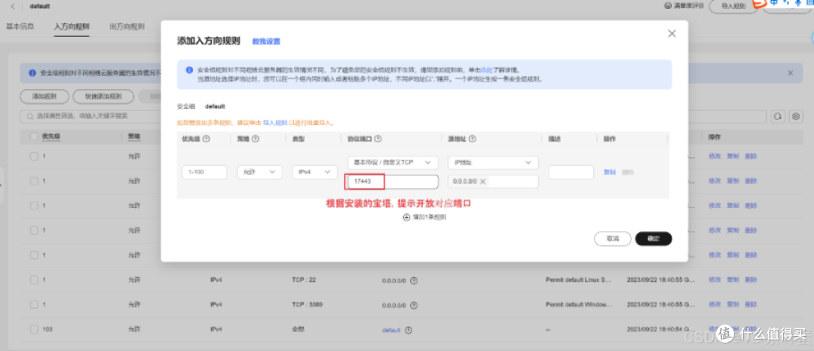Image resolution: width=814 pixels, height=351 pixels.
Task: Switch to the 基本信息 tab
Action: pos(20,26)
